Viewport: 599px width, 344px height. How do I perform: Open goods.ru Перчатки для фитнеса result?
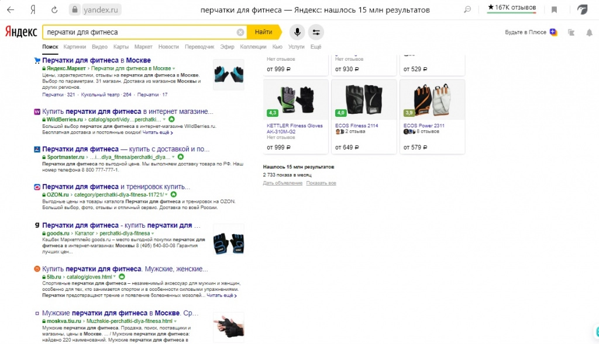[x=121, y=225]
